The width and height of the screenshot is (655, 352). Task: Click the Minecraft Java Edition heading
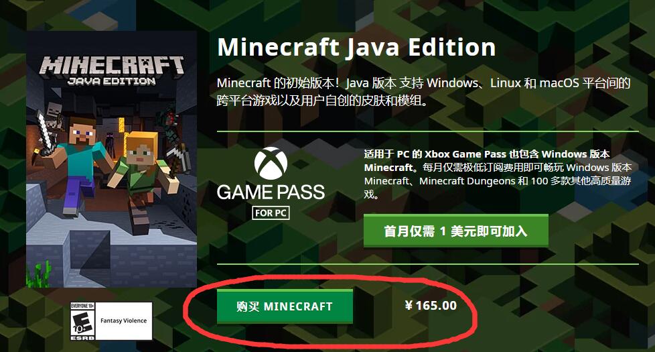point(356,47)
